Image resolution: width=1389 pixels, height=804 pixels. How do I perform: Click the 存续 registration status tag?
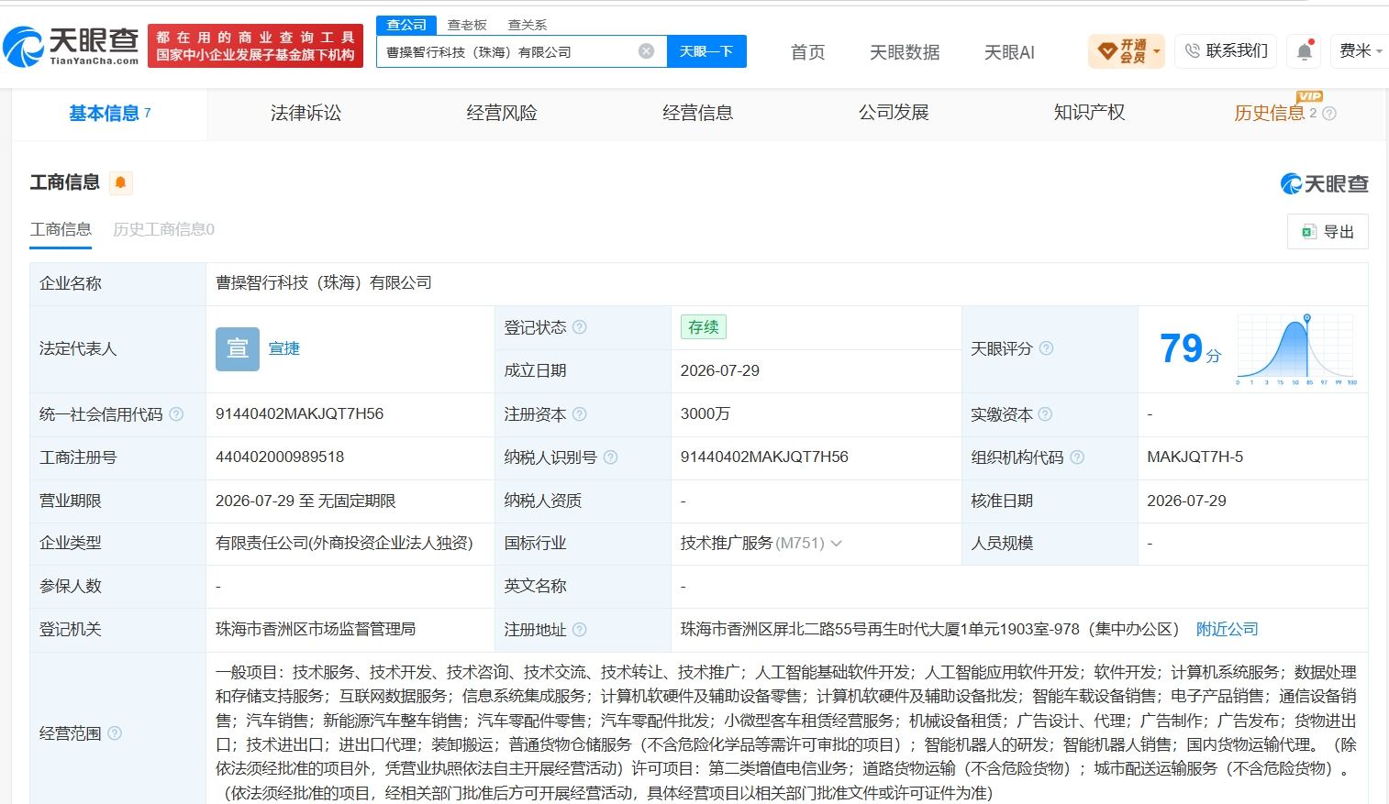(x=704, y=327)
